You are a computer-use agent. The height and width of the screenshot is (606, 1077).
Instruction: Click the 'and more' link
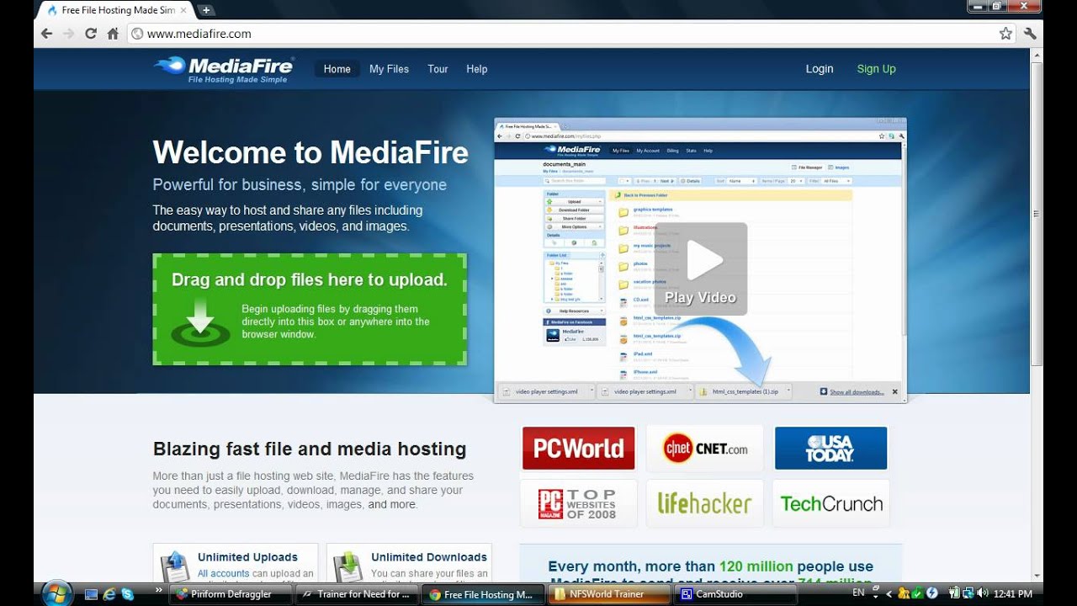392,504
